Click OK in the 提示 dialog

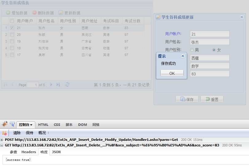172,73
